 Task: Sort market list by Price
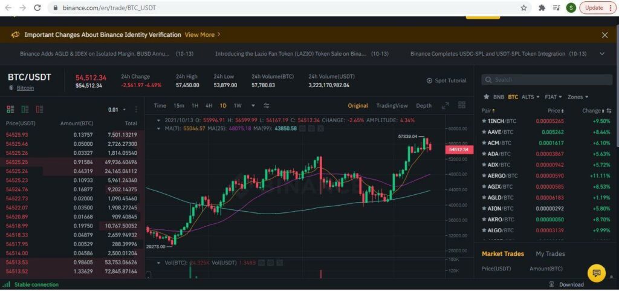pos(556,111)
